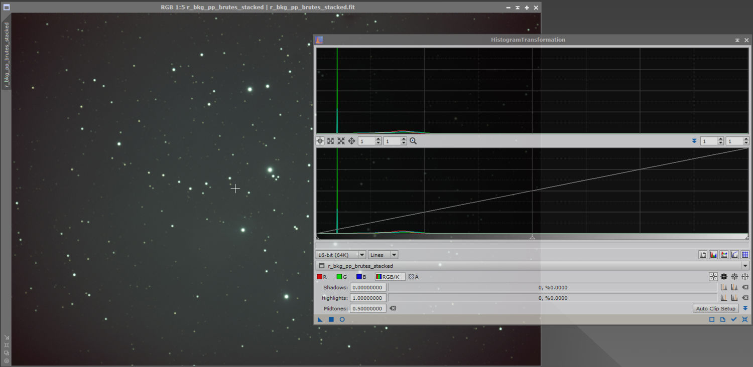
Task: Click the Midtones value input field
Action: click(368, 308)
